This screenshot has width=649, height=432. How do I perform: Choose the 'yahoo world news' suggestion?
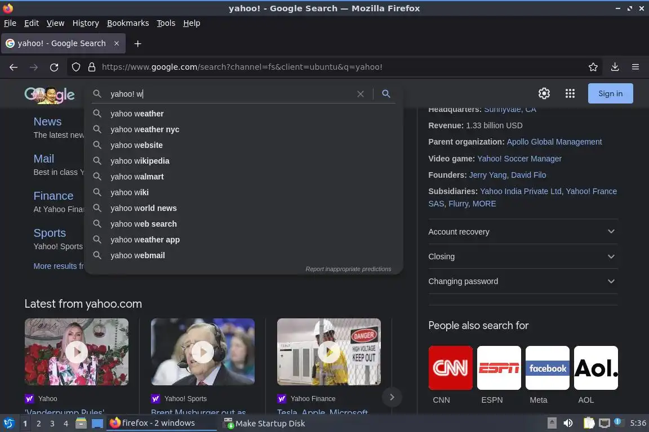tap(243, 208)
